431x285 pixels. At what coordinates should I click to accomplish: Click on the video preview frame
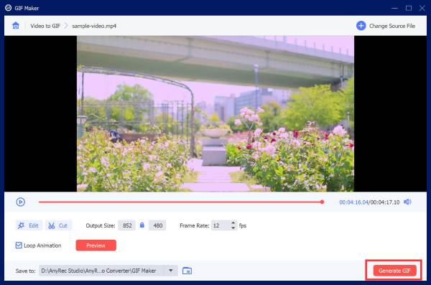click(215, 113)
